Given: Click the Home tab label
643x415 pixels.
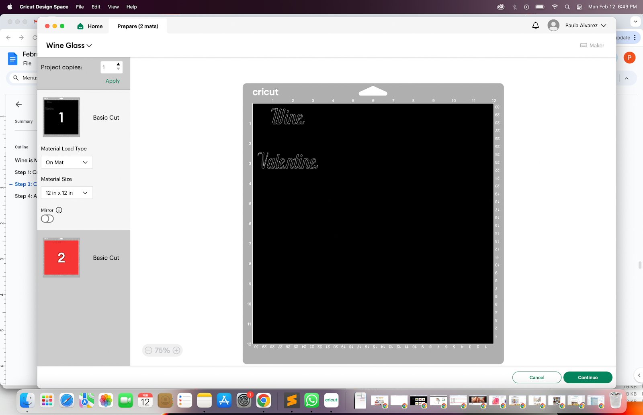Looking at the screenshot, I should tap(95, 26).
